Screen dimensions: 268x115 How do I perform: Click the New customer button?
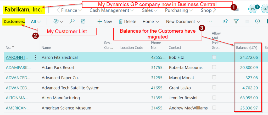[x=105, y=22]
